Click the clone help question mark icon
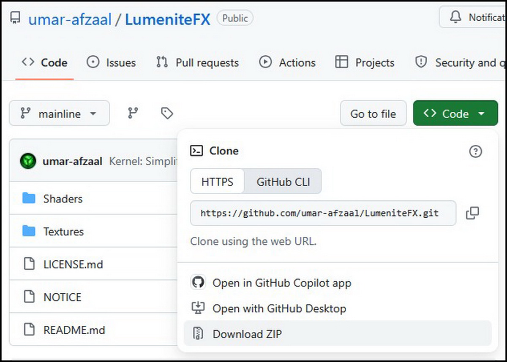507x362 pixels. 476,151
